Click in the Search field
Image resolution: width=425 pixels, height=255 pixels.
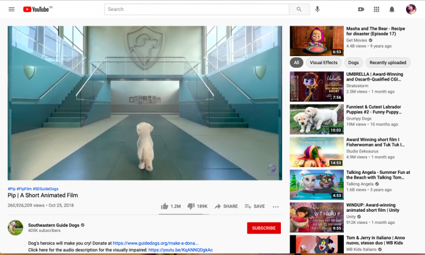point(197,9)
